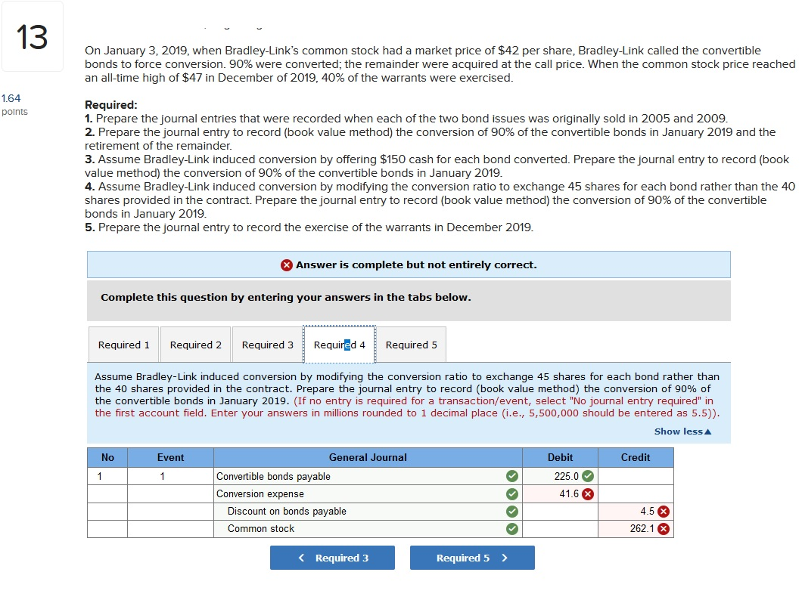Open the Required 3 tab
Screen dimensions: 802x600
pos(267,344)
